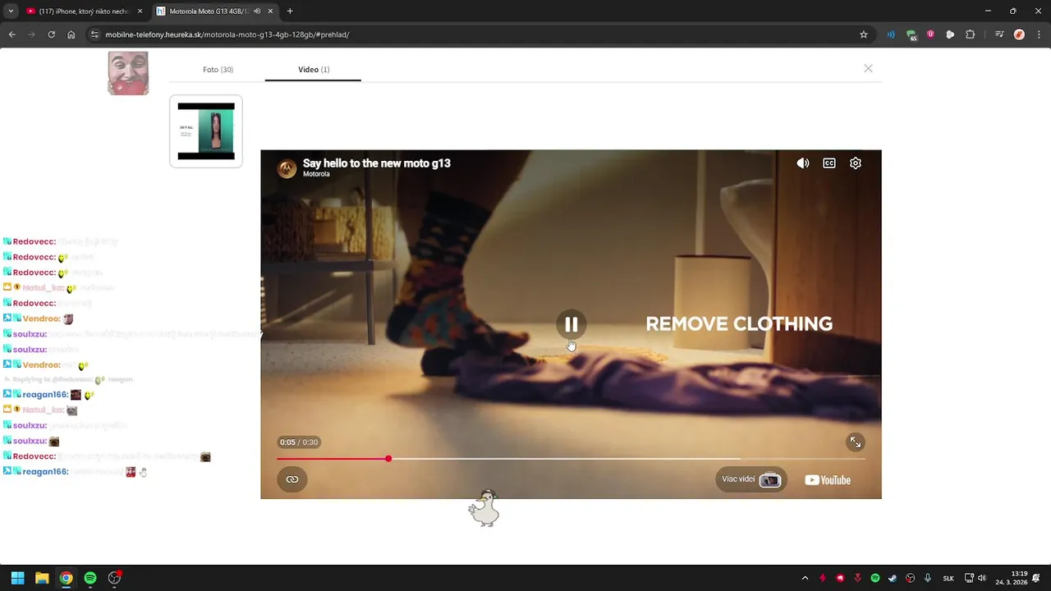View site information icon in address bar
Screen dimensions: 1051x591
[x=94, y=34]
